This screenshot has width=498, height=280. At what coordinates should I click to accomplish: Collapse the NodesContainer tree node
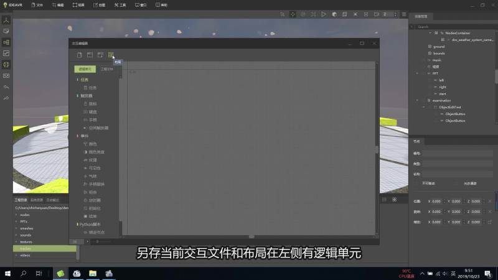(x=430, y=33)
